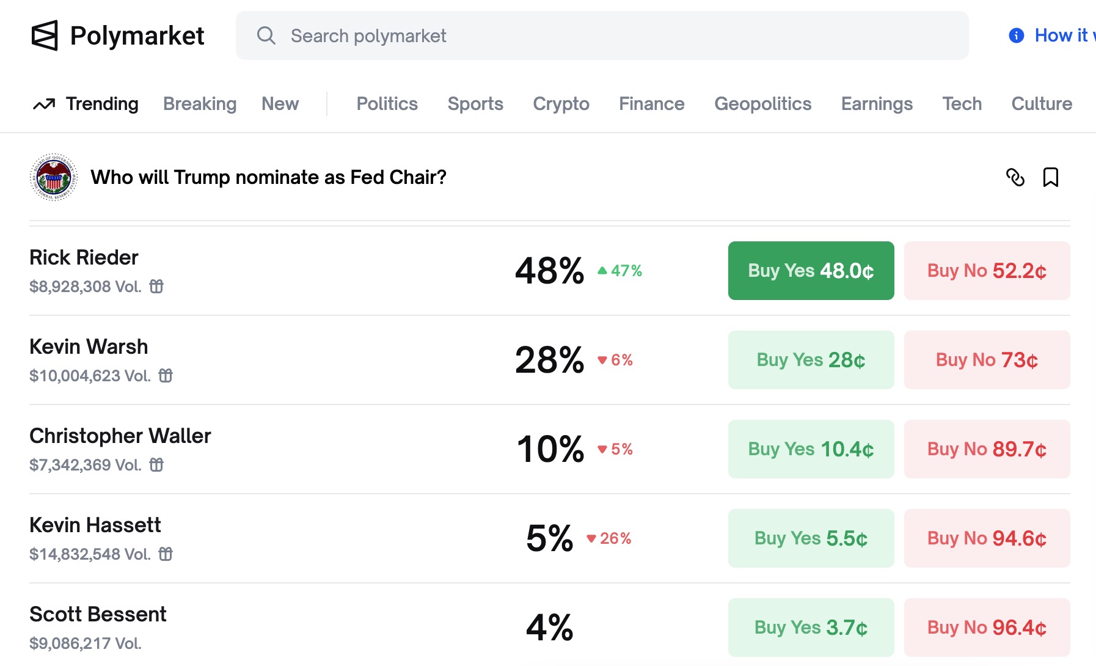Click gift icon beside Kevin Warsh volume
The image size is (1096, 666).
pyautogui.click(x=166, y=376)
